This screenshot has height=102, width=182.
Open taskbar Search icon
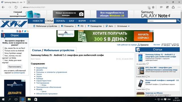coord(10,99)
